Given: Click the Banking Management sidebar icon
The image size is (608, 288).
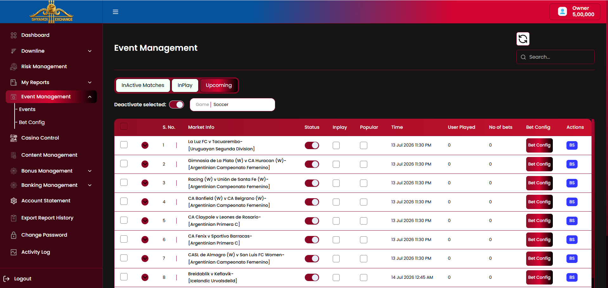Looking at the screenshot, I should click(14, 185).
